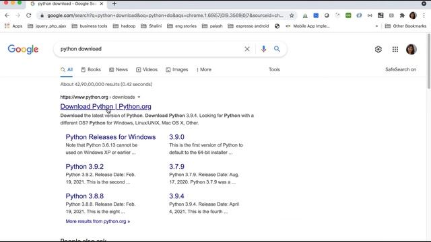Viewport: 431px width, 242px height.
Task: Click More results from python.org
Action: pos(98,221)
